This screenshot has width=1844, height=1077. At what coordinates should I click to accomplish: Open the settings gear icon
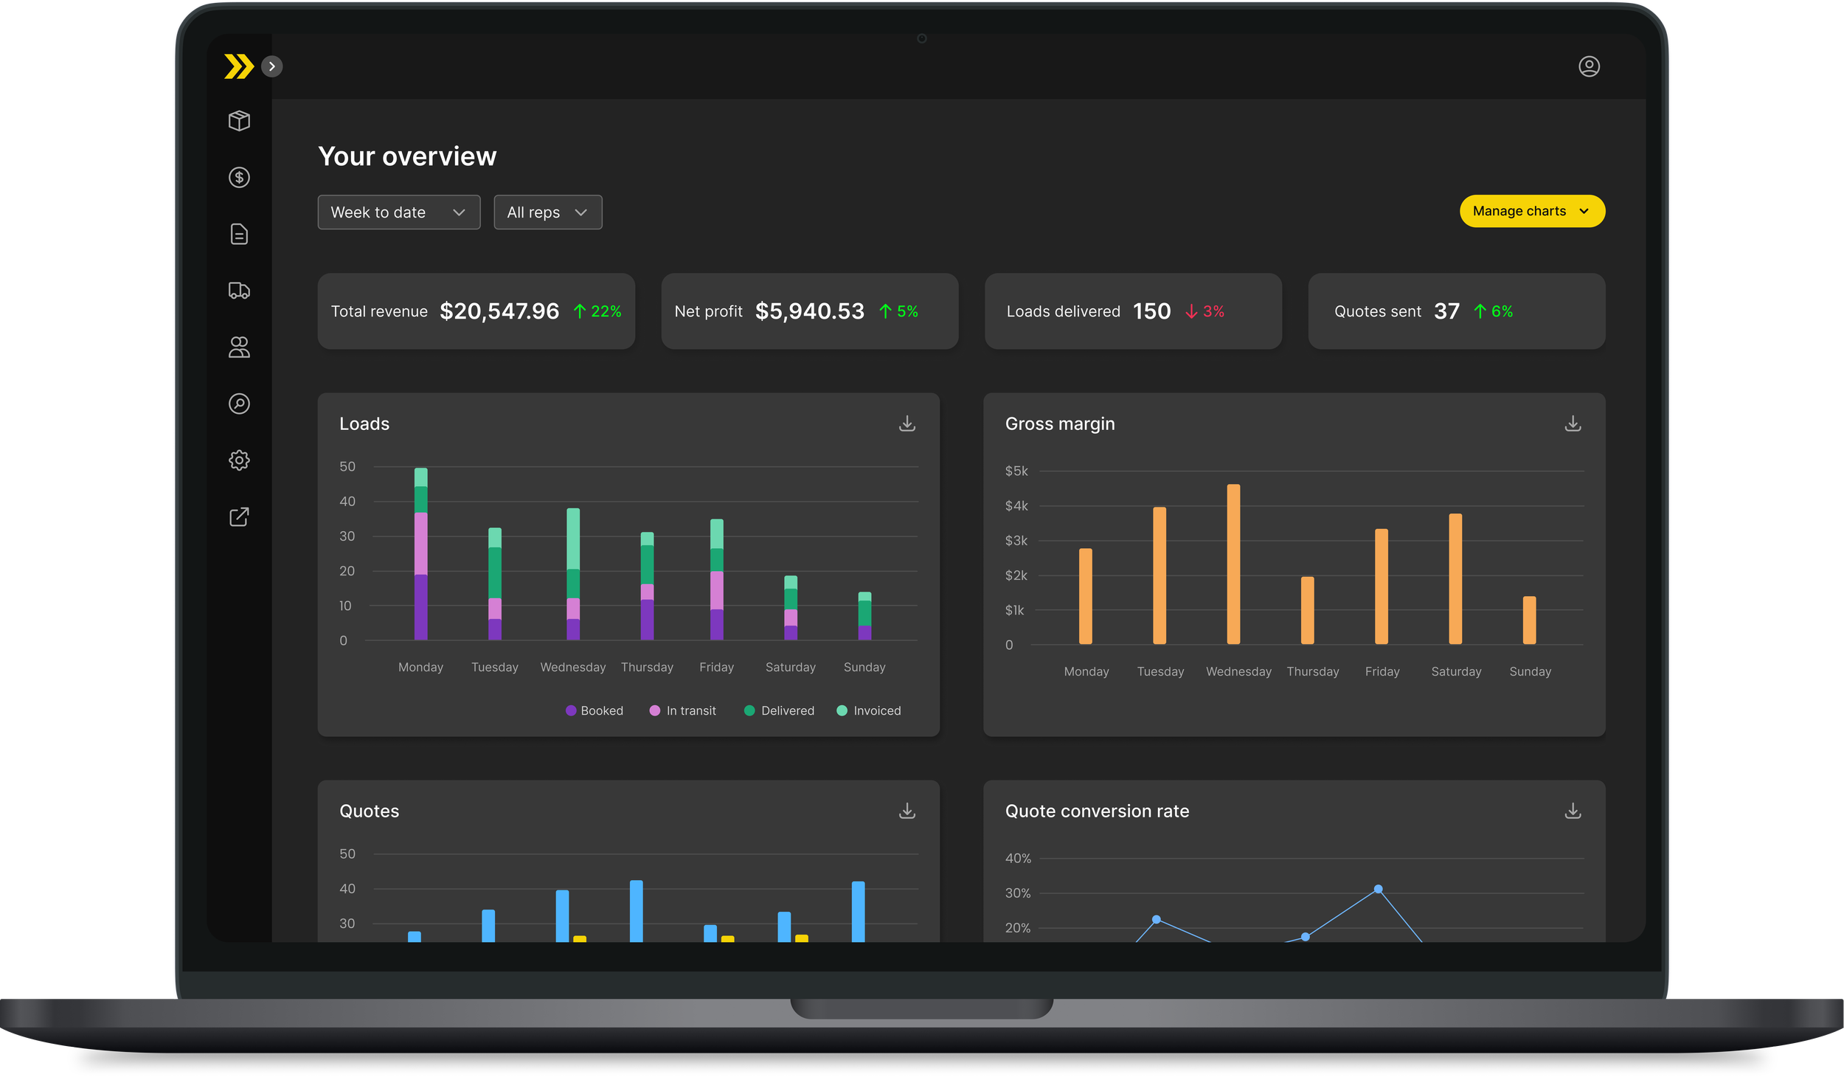[x=239, y=460]
